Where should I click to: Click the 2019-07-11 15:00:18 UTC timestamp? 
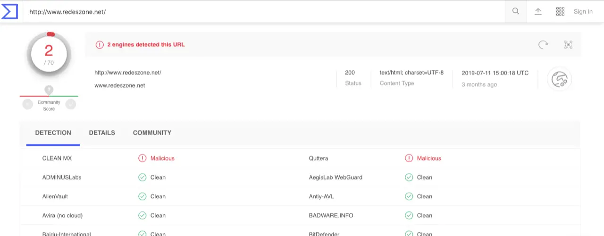coord(495,73)
